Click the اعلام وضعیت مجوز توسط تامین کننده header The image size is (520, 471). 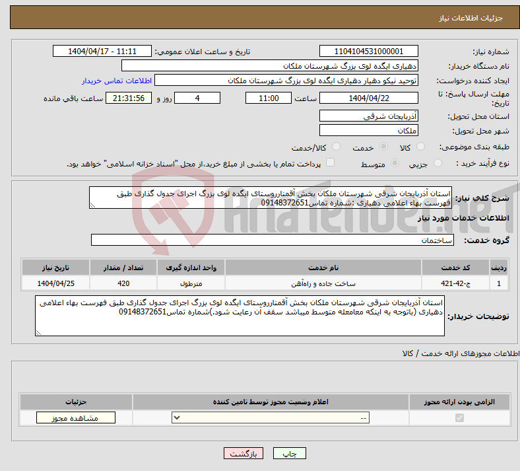(271, 402)
